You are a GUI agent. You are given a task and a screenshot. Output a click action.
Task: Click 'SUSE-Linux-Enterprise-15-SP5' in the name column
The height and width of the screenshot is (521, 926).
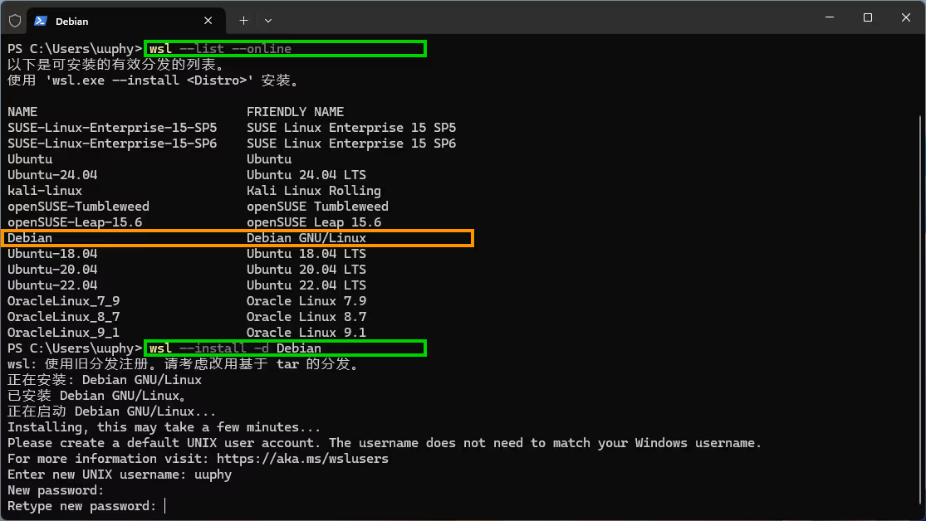pyautogui.click(x=112, y=128)
